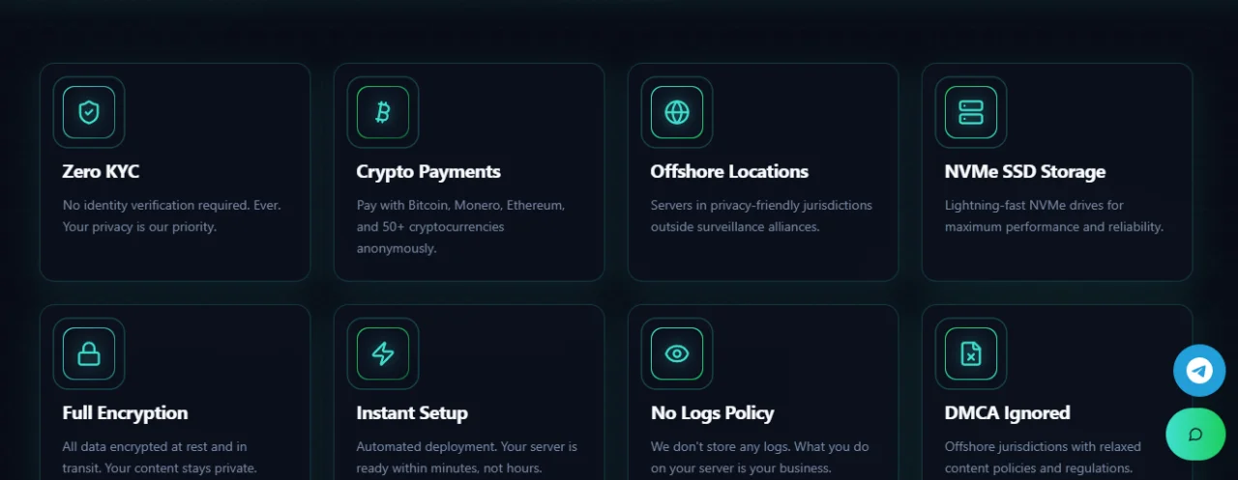Click the Full Encryption heading

[126, 413]
